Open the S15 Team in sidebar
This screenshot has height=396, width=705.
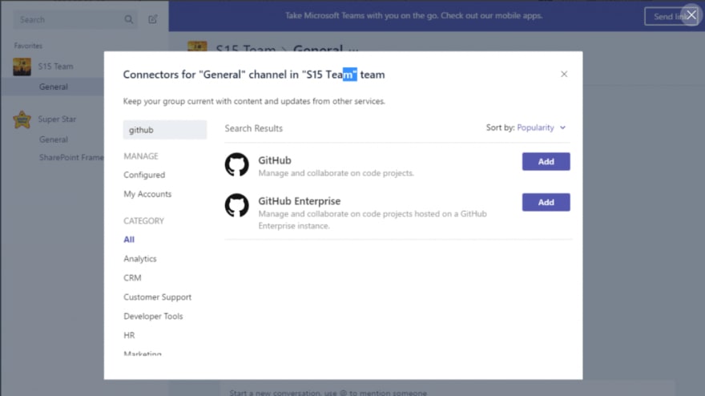point(55,67)
